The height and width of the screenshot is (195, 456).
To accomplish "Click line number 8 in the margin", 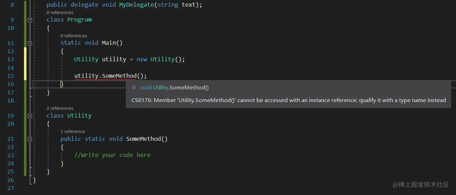I will click(x=12, y=5).
